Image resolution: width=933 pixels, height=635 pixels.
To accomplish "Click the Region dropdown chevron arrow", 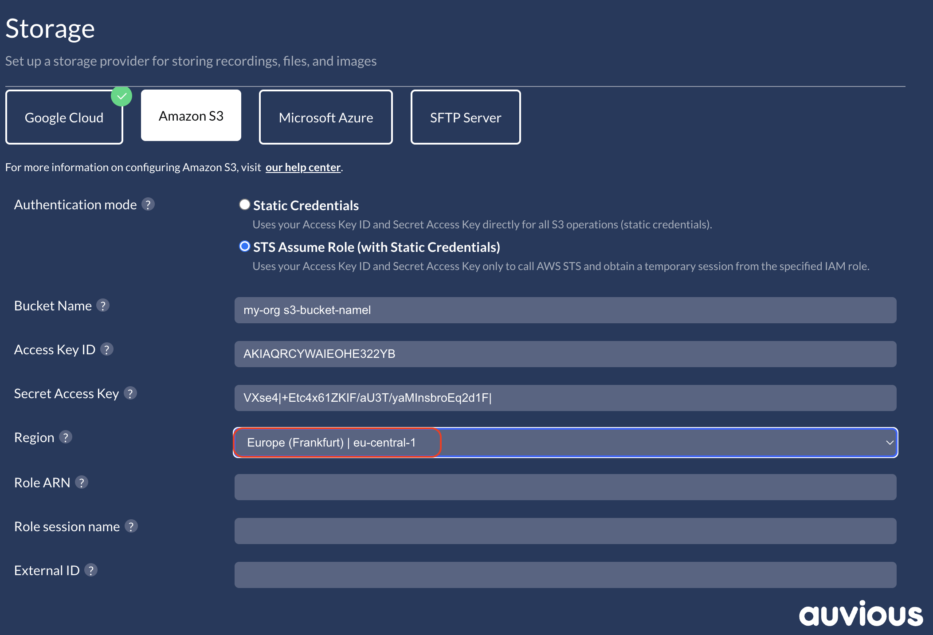I will 889,443.
